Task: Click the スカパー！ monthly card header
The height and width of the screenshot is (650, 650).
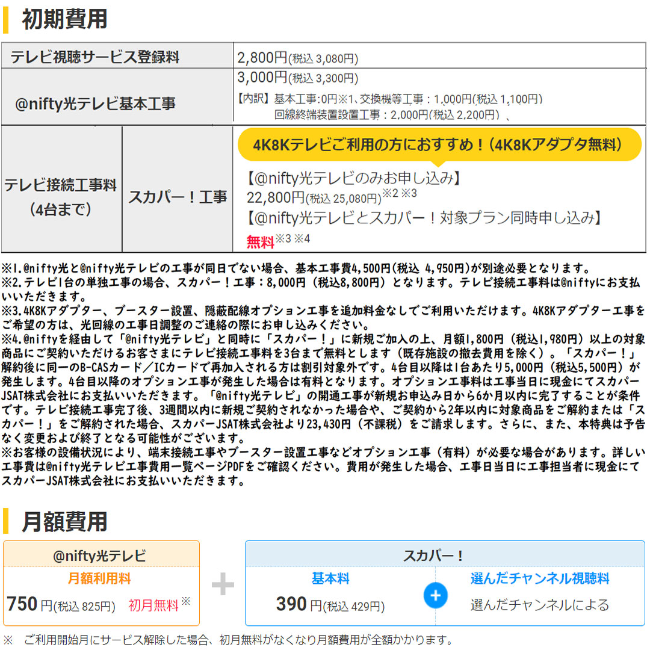Action: [445, 555]
